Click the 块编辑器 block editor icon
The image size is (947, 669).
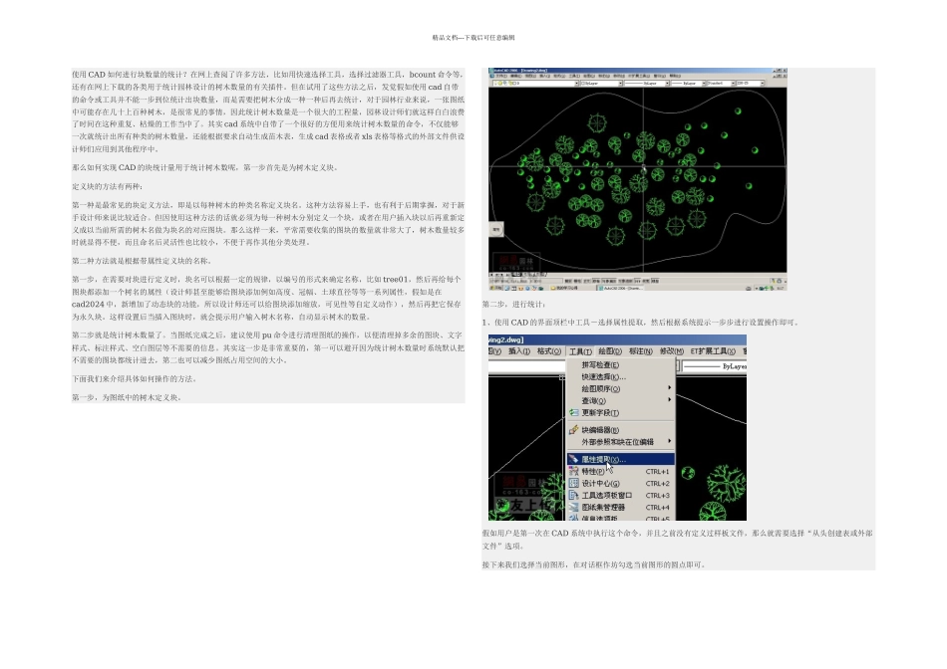[574, 430]
